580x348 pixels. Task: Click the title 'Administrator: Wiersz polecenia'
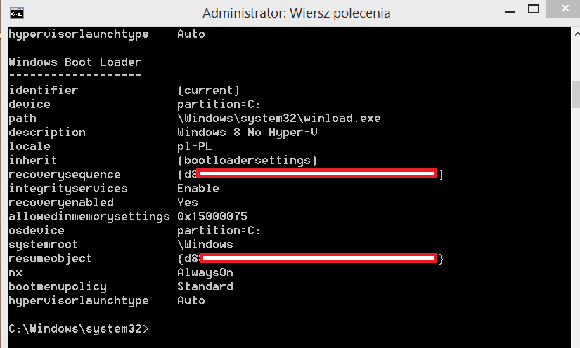point(296,13)
